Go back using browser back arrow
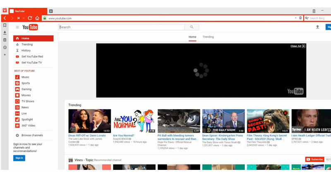 (x=5, y=18)
